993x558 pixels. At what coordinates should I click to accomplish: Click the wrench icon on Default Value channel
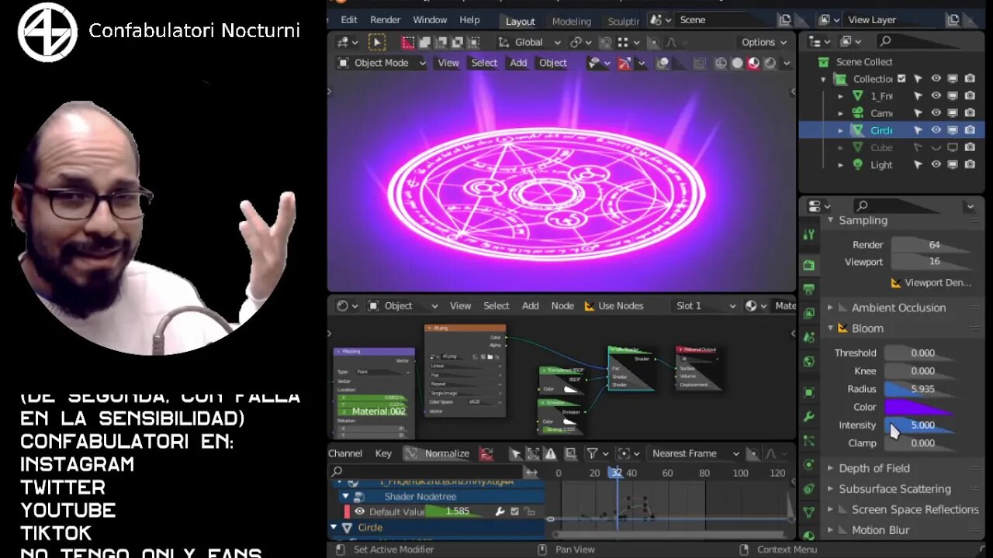pos(500,511)
